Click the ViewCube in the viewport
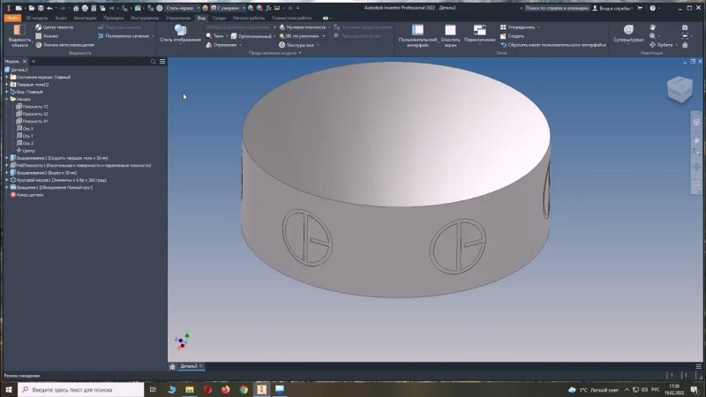 tap(679, 89)
